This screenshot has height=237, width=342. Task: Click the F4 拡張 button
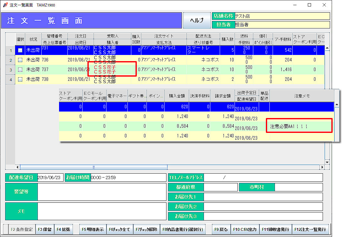tap(63, 230)
